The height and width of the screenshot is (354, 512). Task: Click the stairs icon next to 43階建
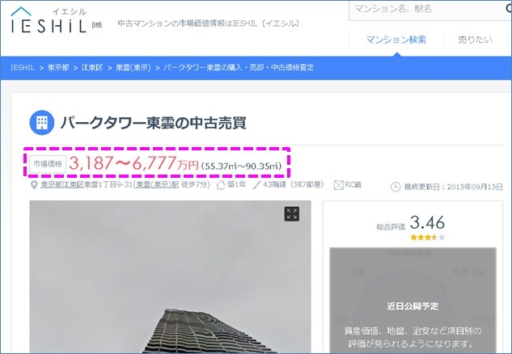[257, 185]
